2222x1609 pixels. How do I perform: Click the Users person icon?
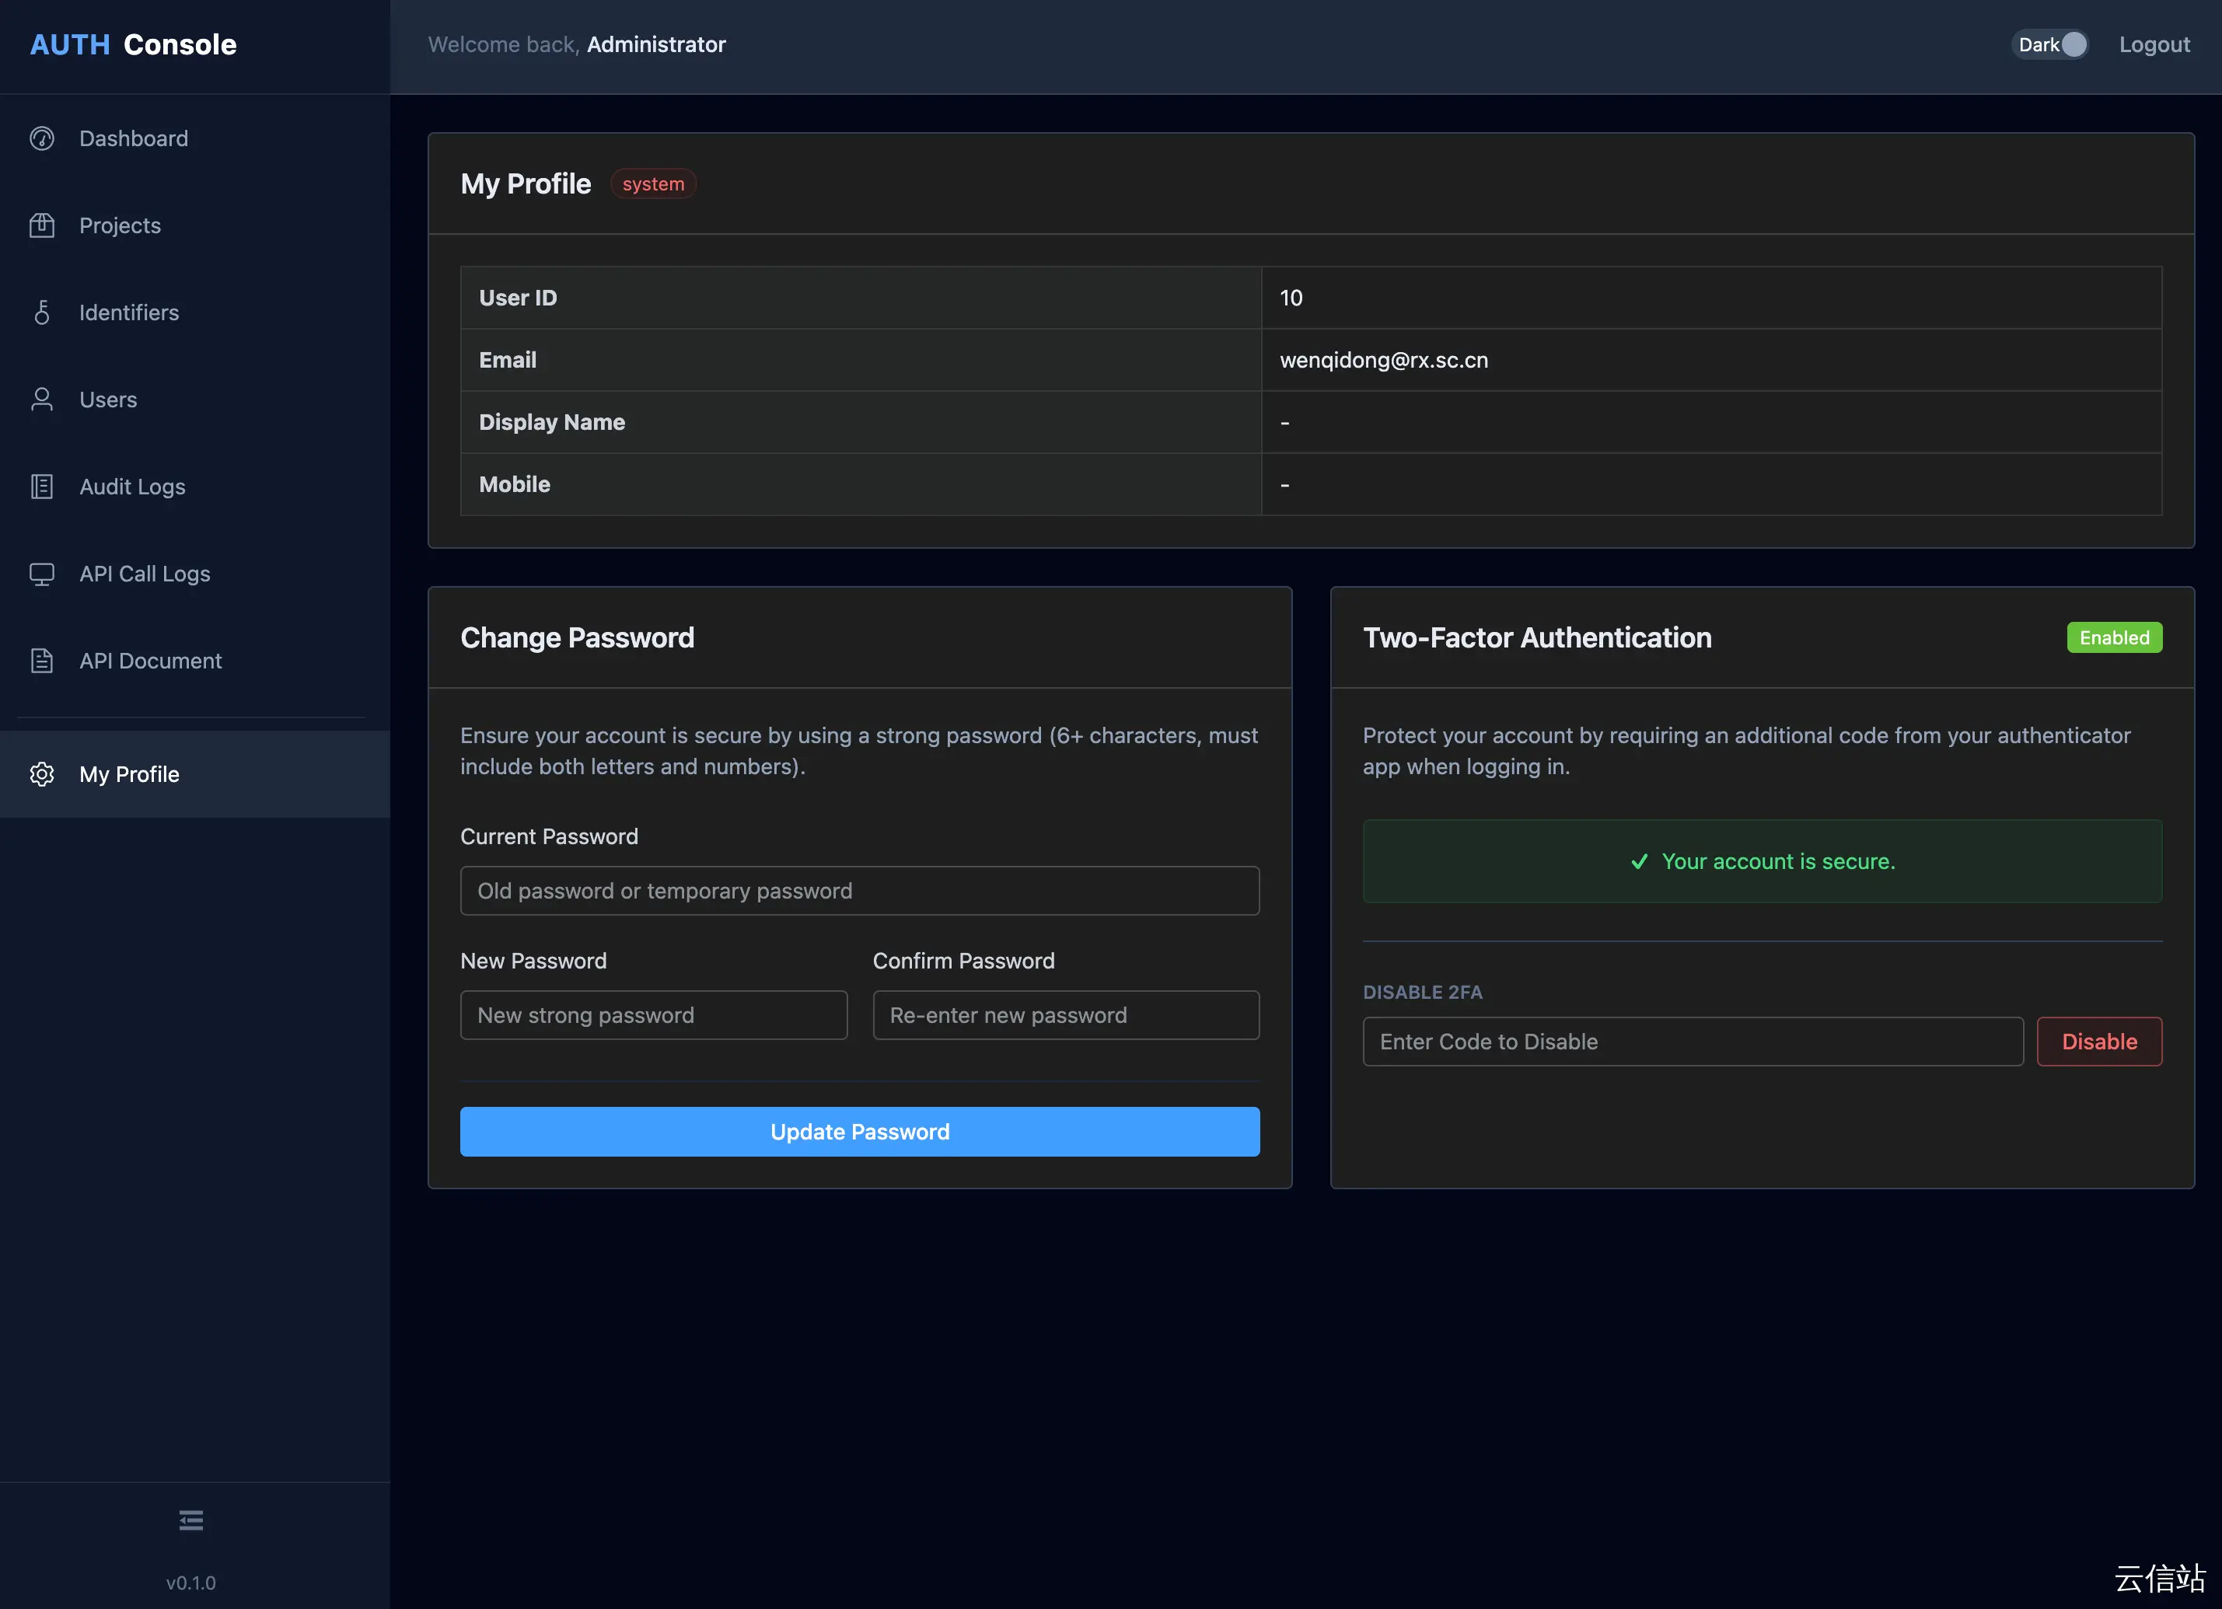(x=42, y=400)
